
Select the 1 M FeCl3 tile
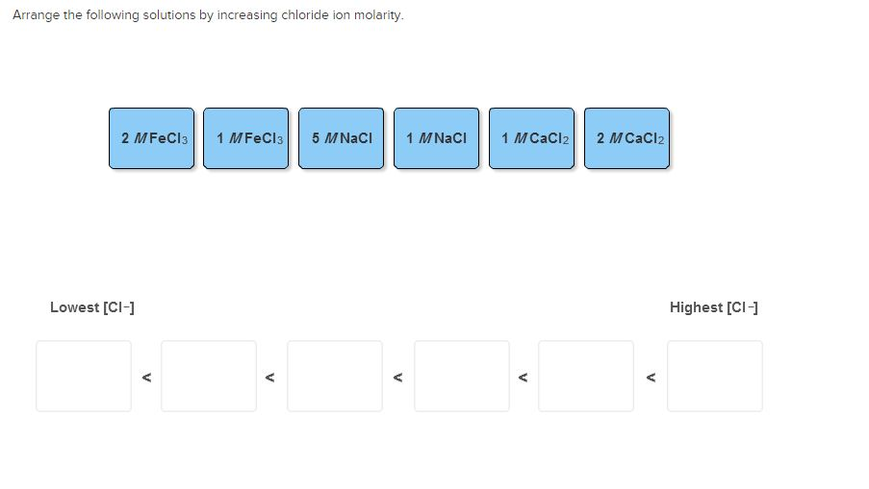click(246, 138)
